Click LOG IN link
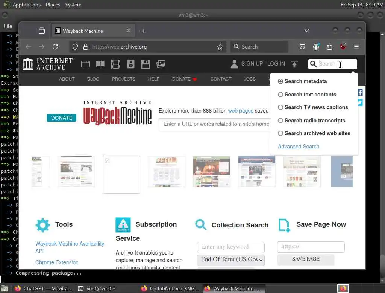Image resolution: width=385 pixels, height=293 pixels. tap(276, 64)
